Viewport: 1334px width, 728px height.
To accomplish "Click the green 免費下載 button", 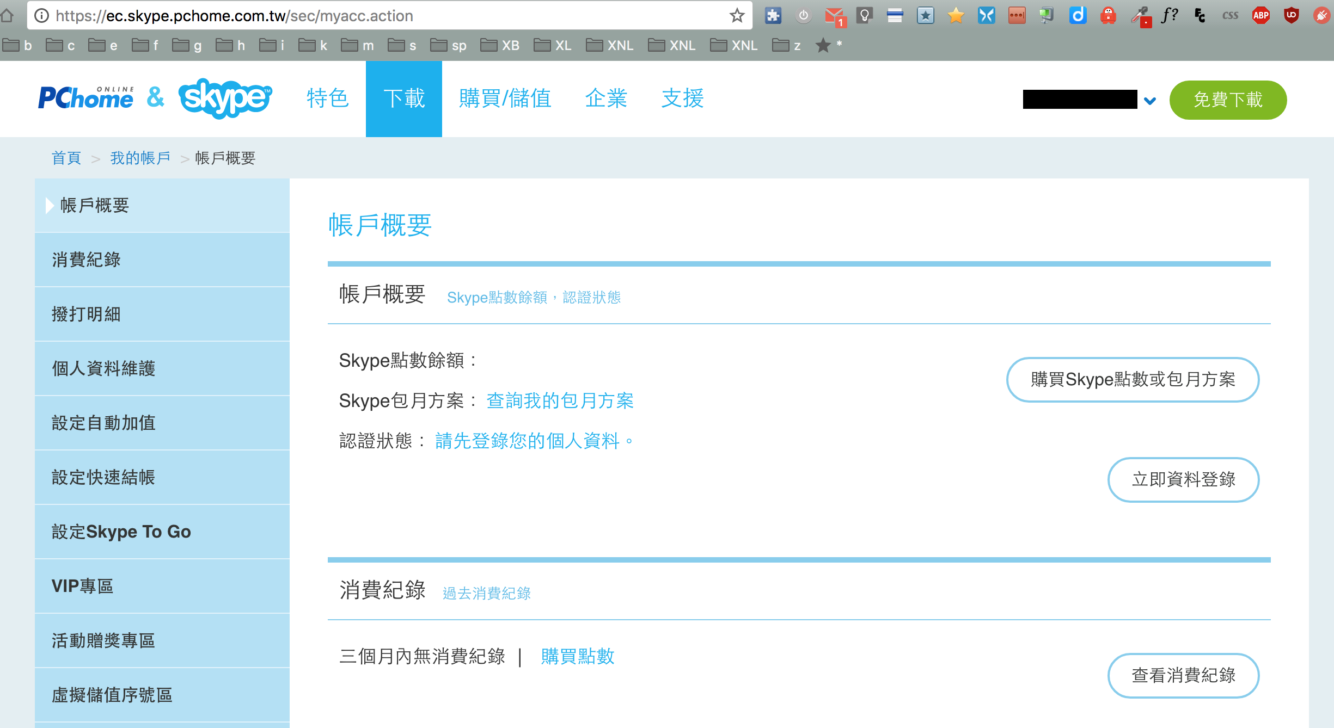I will (x=1228, y=100).
